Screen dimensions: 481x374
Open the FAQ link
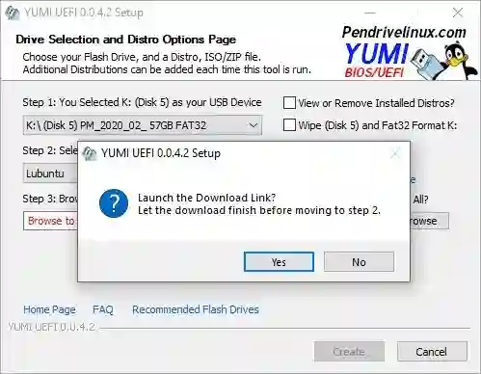click(103, 309)
